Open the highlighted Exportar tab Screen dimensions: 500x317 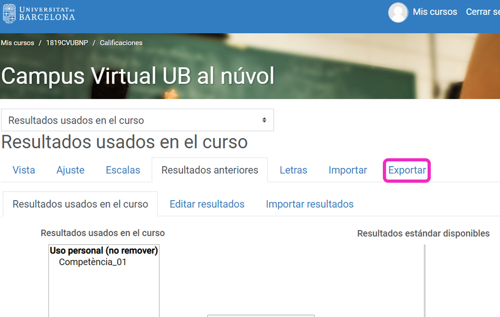coord(407,170)
